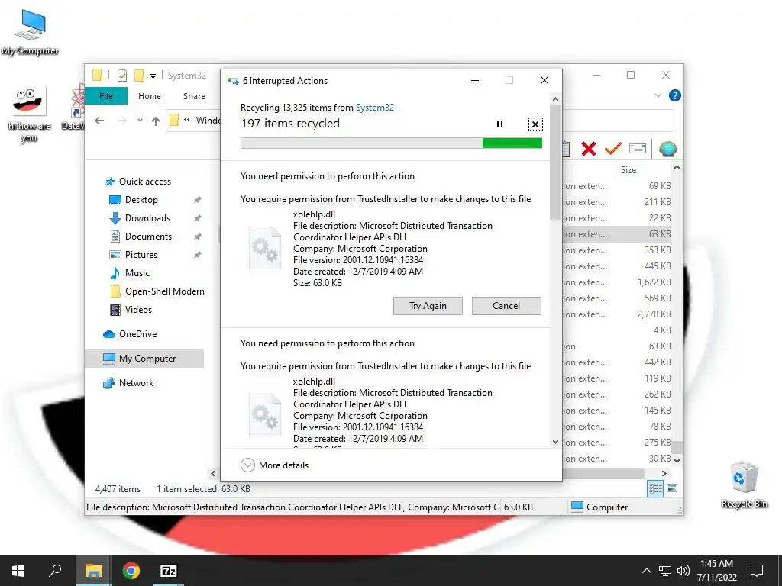Open the My Computer desktop icon
The image size is (782, 586).
tap(30, 32)
